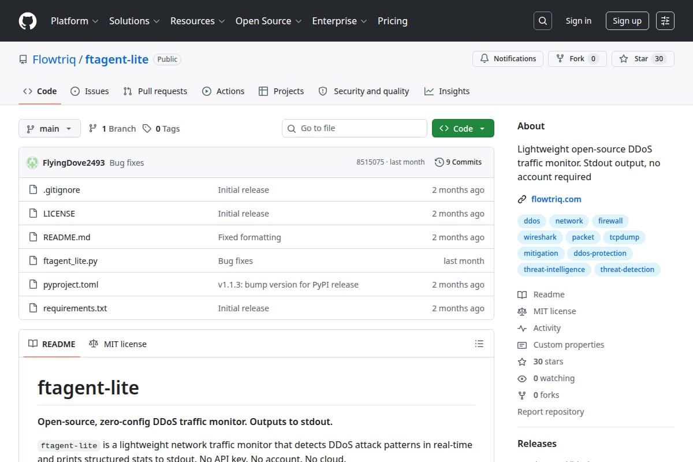693x462 pixels.
Task: Click the branch icon next to 1 Branch
Action: click(93, 129)
